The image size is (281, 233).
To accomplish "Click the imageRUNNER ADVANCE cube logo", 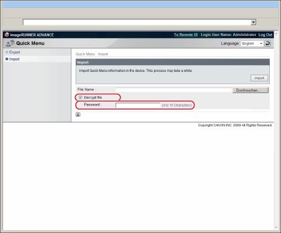I will point(7,35).
